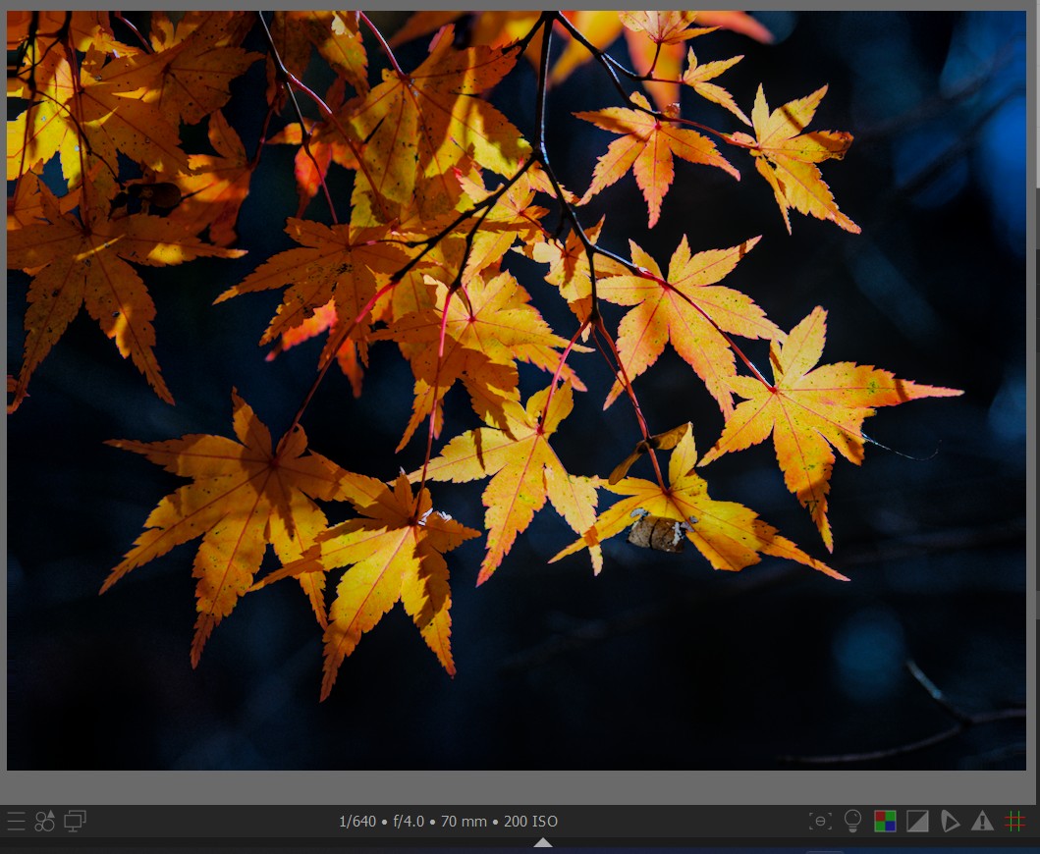This screenshot has height=854, width=1040.
Task: Toggle guides grid overlay icon
Action: [1014, 821]
